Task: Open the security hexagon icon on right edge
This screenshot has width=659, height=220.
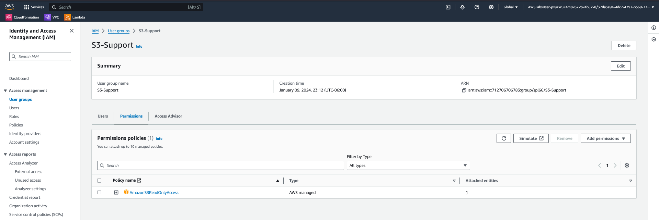Action: 654,39
